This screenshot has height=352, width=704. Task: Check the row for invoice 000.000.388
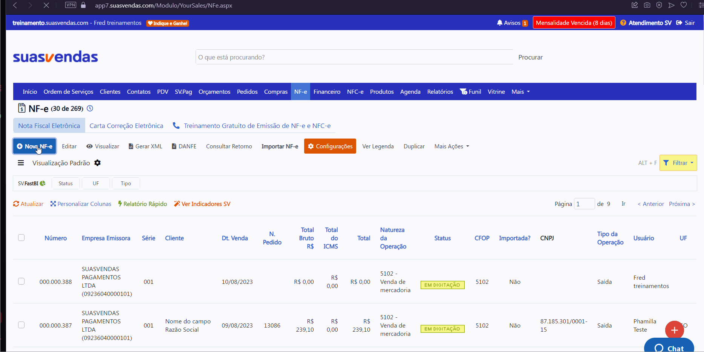[21, 281]
